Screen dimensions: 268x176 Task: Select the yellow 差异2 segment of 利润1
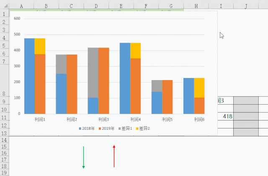coord(40,46)
